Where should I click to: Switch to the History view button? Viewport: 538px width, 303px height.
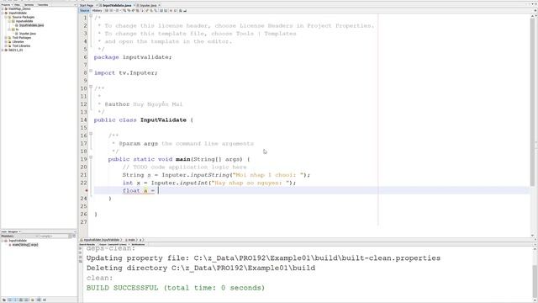98,11
